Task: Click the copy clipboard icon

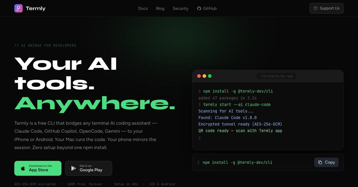Action: click(x=320, y=162)
